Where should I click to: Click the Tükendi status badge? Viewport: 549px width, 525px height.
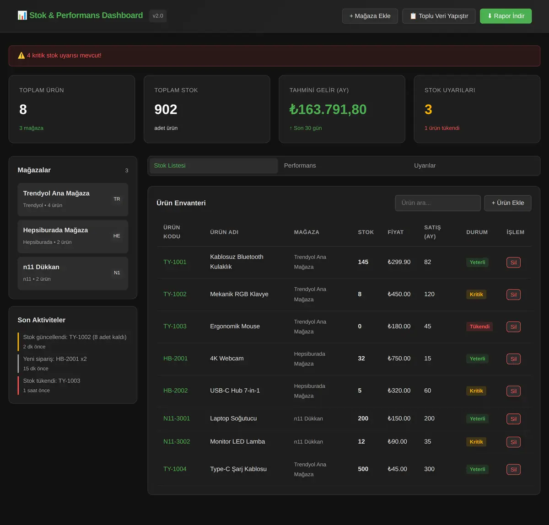pyautogui.click(x=479, y=327)
